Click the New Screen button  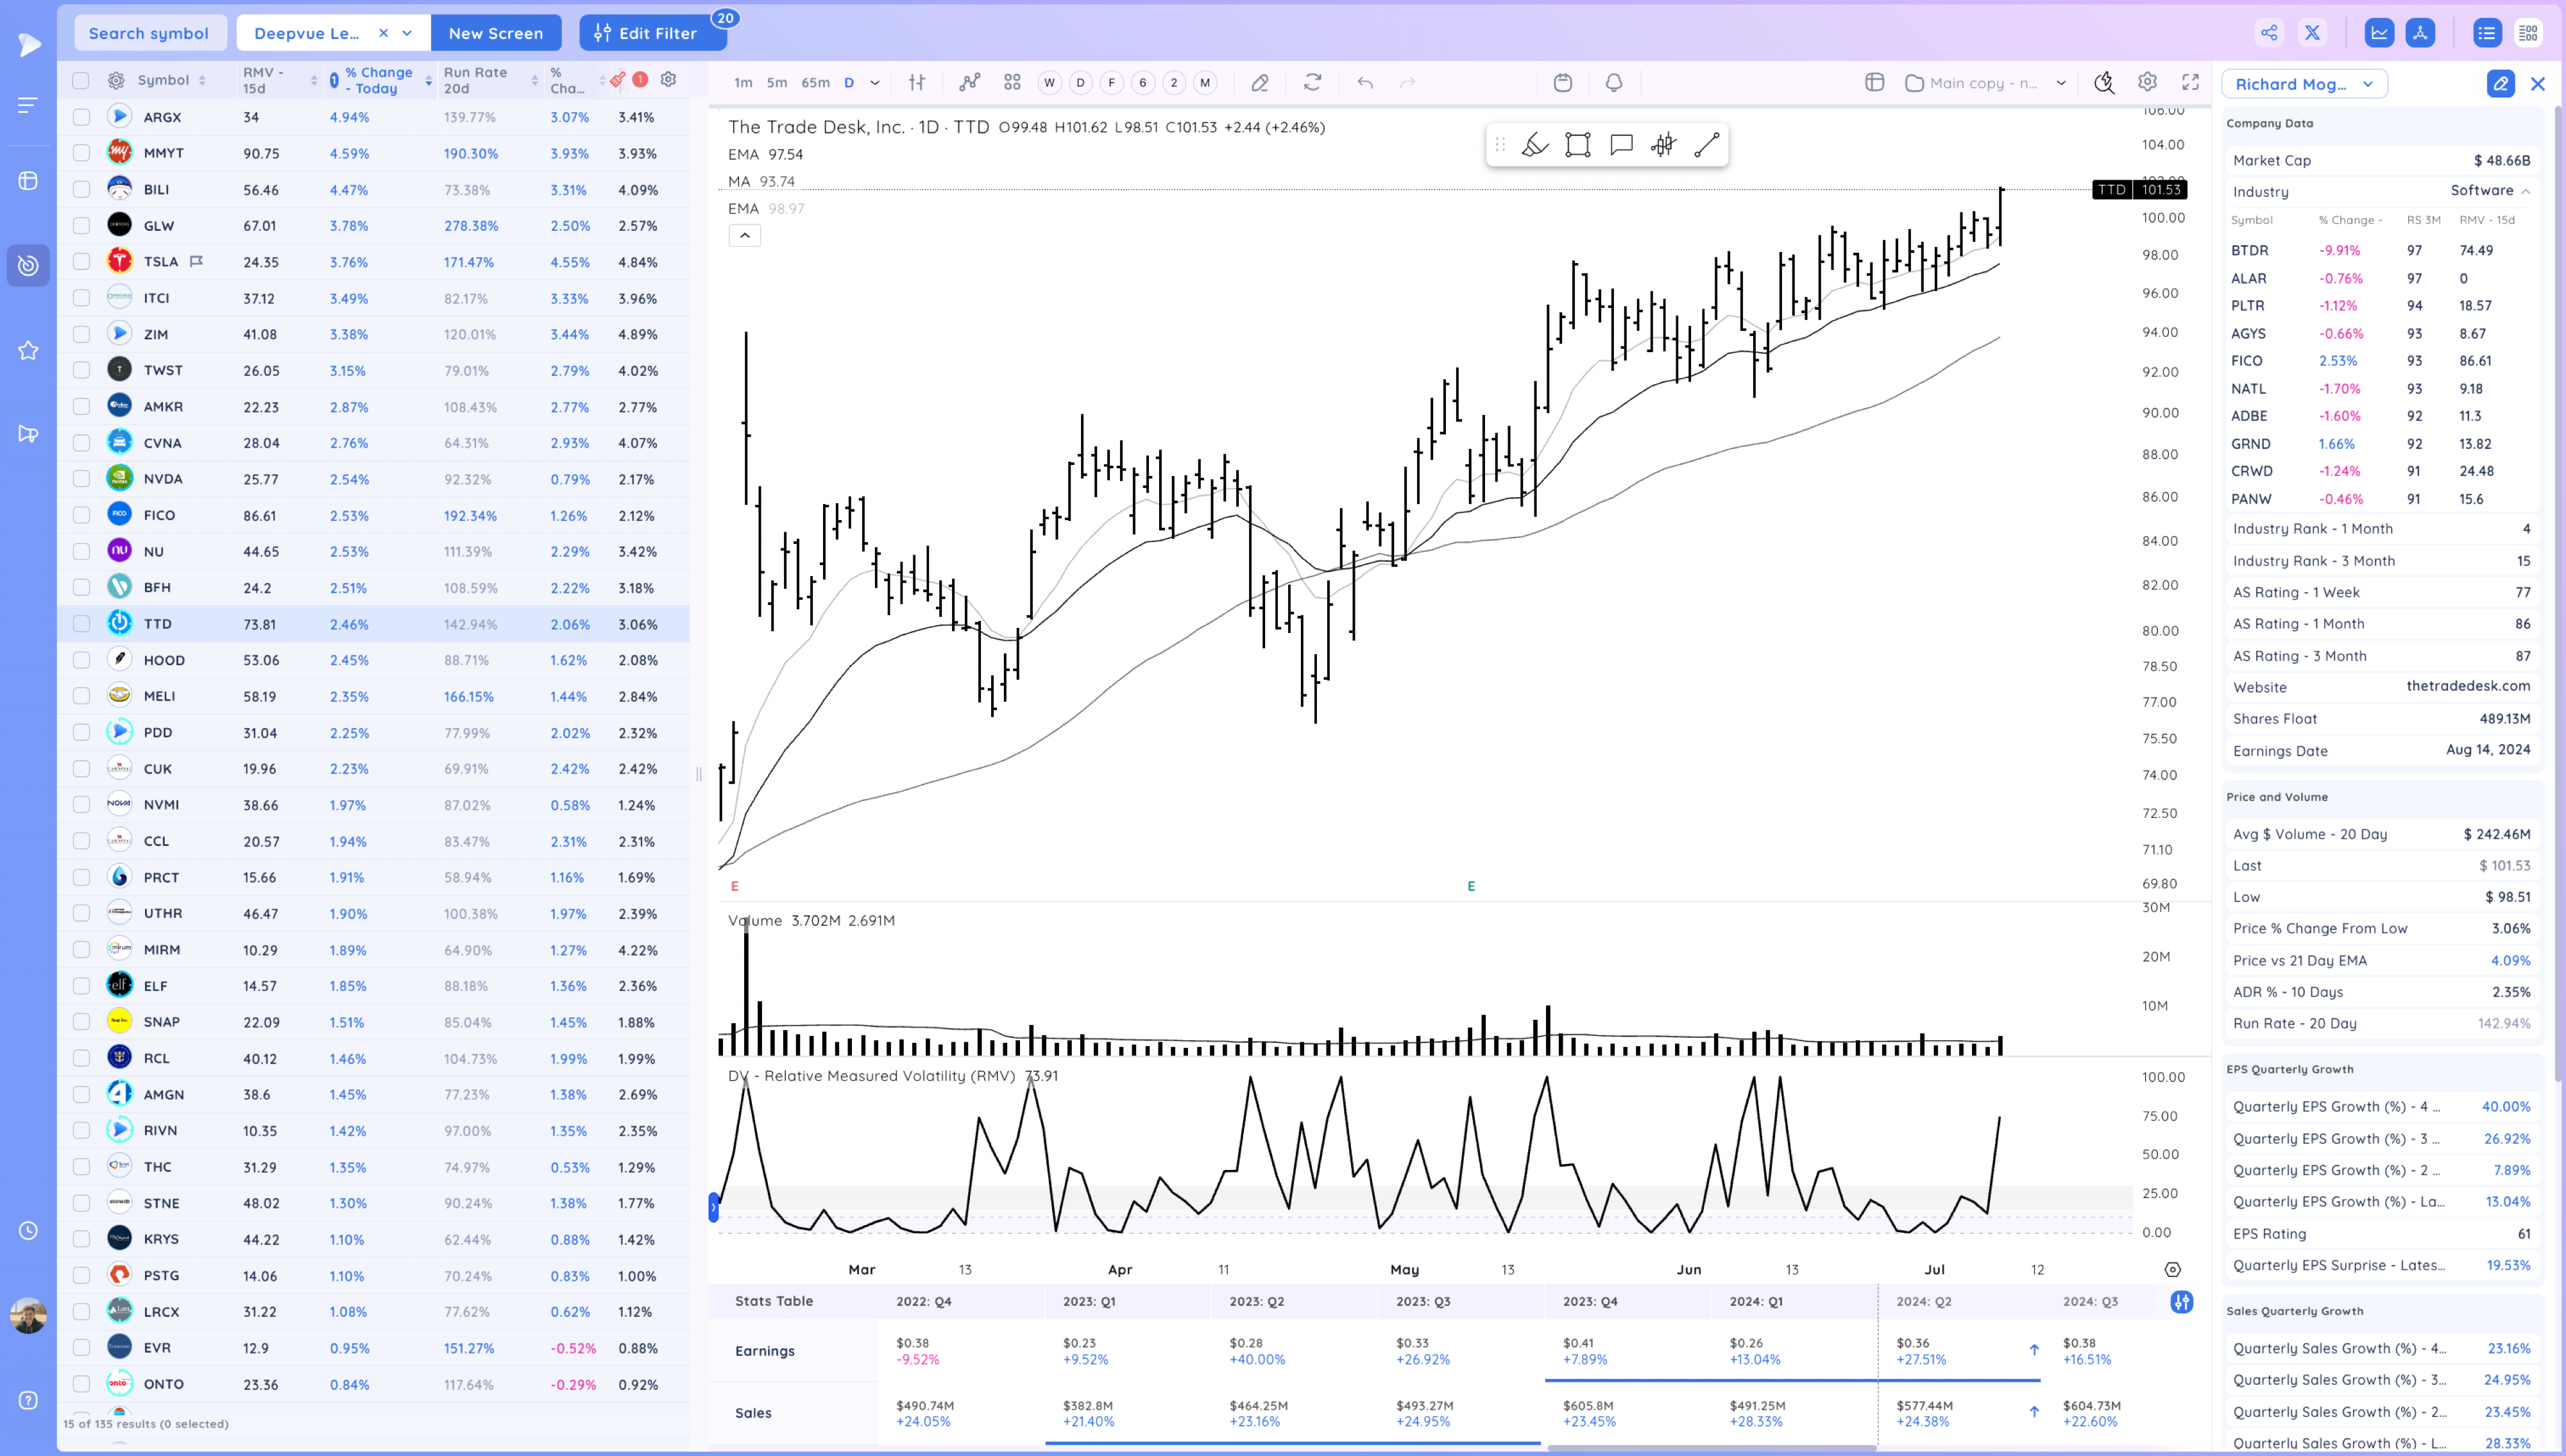[x=495, y=33]
